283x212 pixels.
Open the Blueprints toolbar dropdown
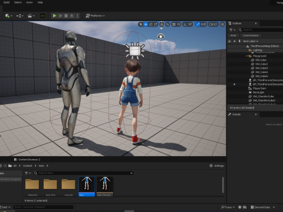(20, 16)
